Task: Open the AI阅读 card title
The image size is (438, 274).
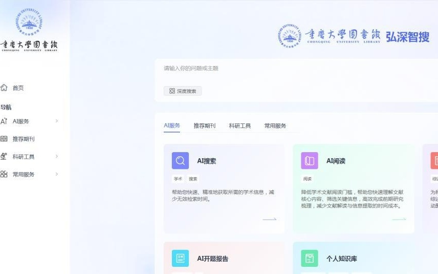Action: click(x=336, y=161)
